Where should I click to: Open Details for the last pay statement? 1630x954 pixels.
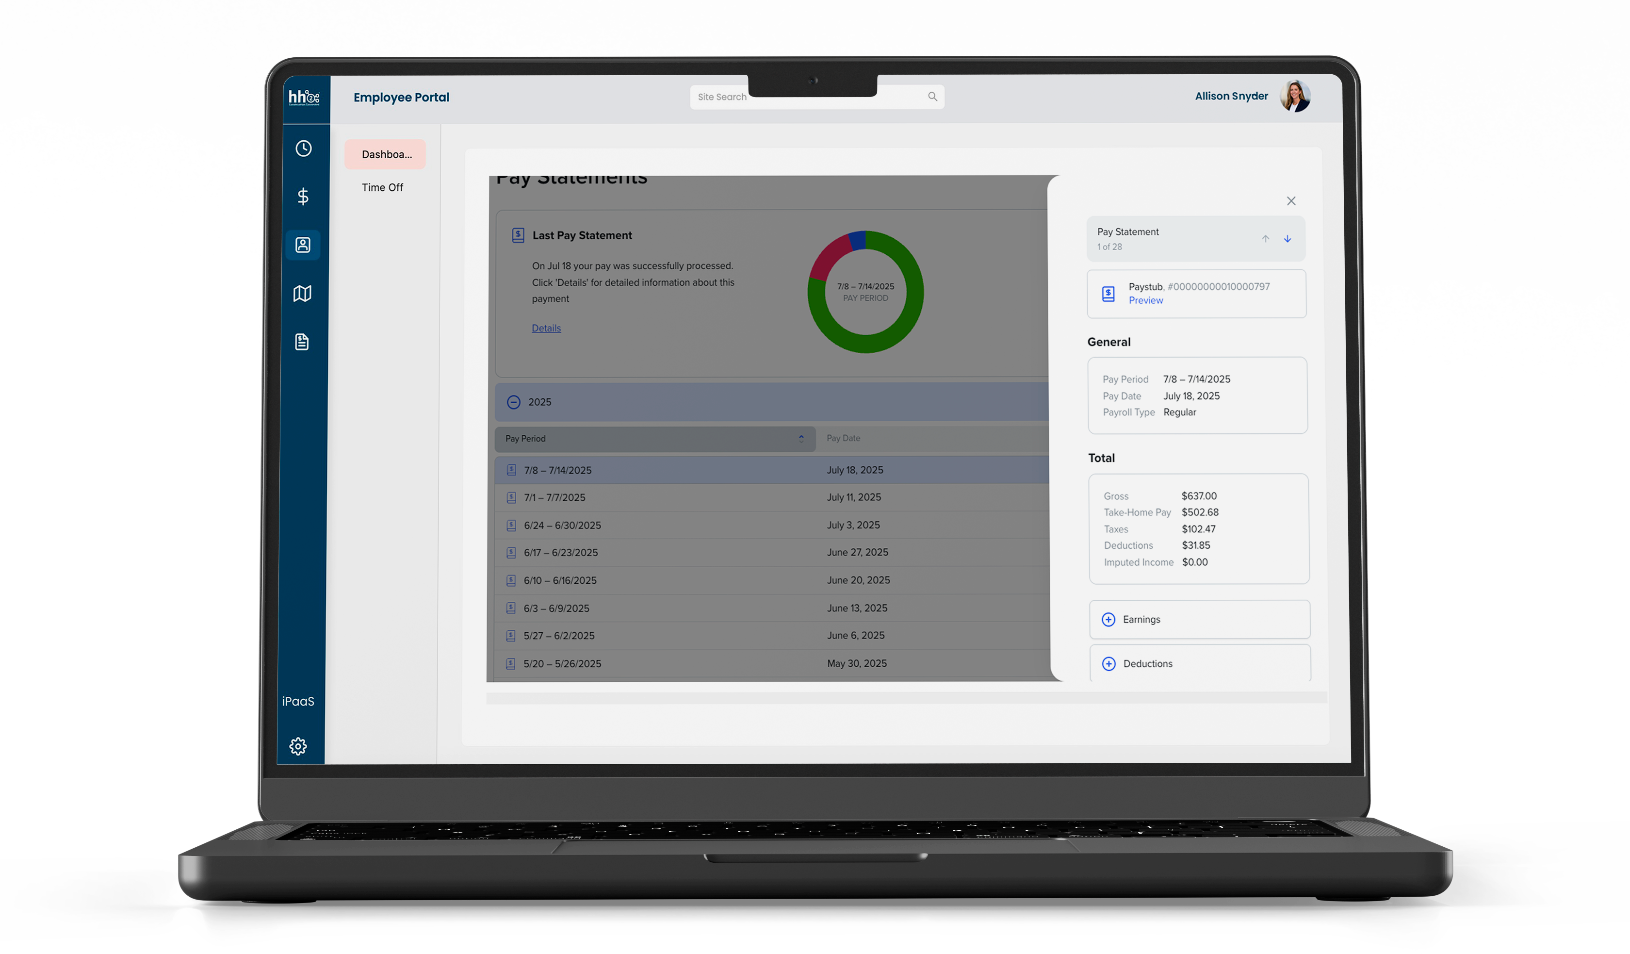(x=546, y=328)
